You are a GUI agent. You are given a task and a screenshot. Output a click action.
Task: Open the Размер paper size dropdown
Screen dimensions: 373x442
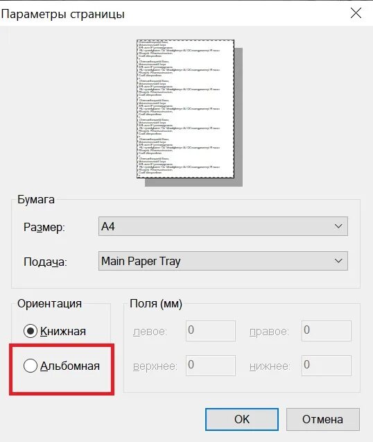pyautogui.click(x=223, y=226)
